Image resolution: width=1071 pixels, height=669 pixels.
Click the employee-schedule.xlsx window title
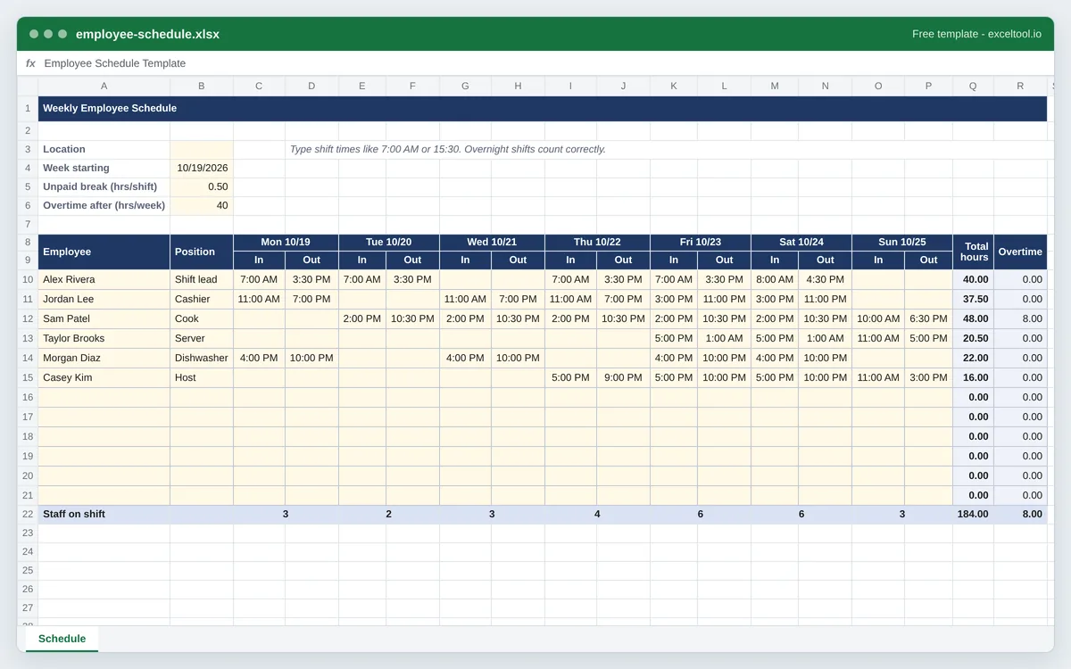tap(147, 34)
